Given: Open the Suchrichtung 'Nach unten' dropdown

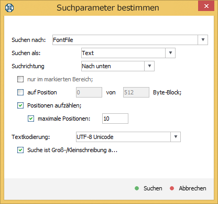Looking at the screenshot, I should 149,66.
